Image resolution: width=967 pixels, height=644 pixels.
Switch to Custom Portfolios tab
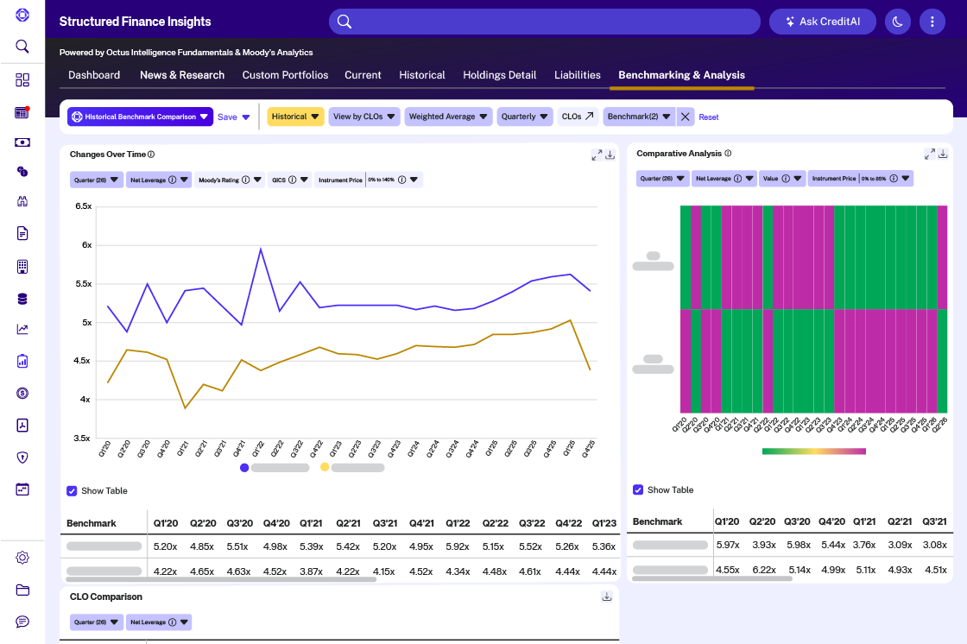[285, 75]
